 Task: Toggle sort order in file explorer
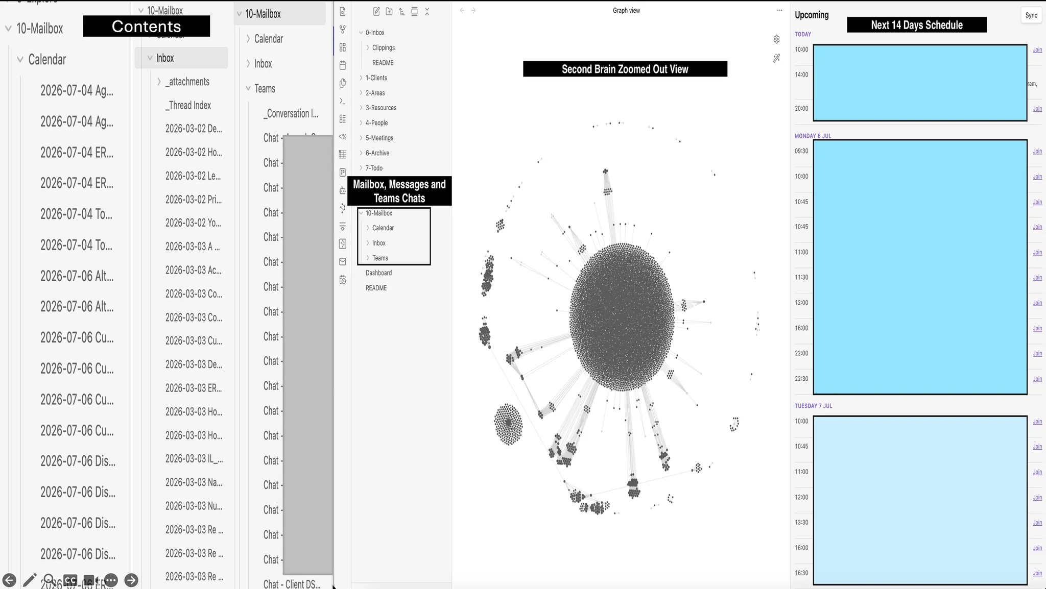(402, 11)
